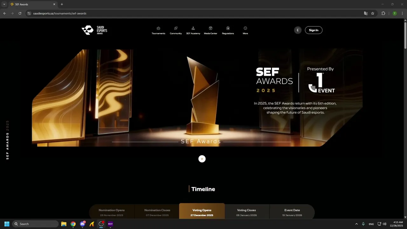Select the Nomination Closes timeline step

pos(157,212)
